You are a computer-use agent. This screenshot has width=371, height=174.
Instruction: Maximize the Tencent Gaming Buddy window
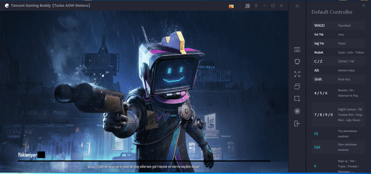273,6
